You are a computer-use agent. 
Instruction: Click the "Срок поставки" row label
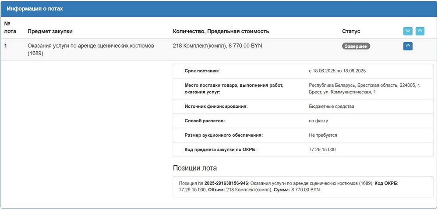(202, 71)
